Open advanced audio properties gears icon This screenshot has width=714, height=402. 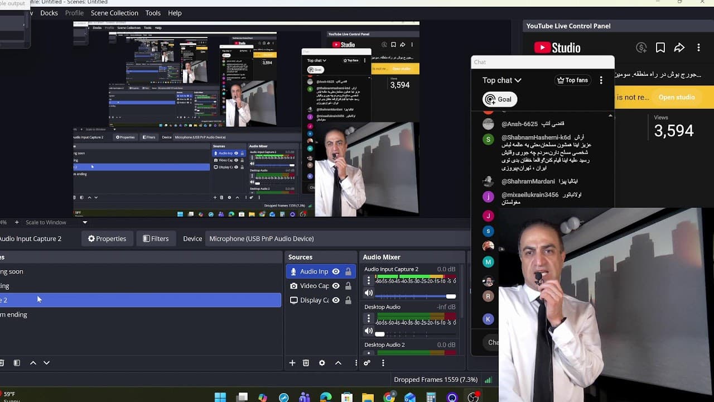(367, 363)
